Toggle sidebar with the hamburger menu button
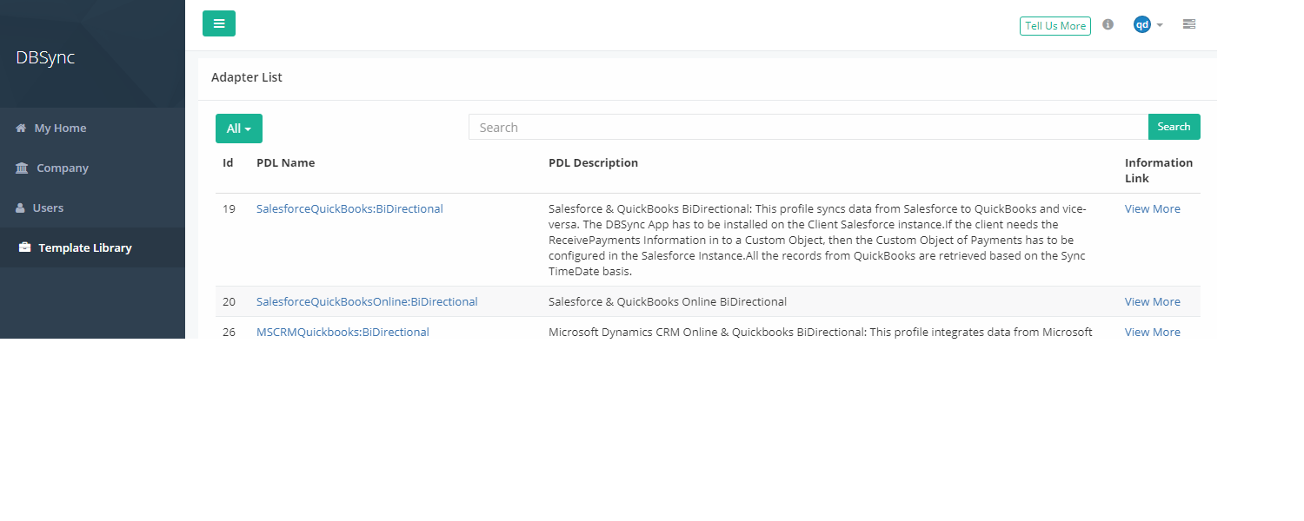Image resolution: width=1304 pixels, height=521 pixels. click(219, 23)
